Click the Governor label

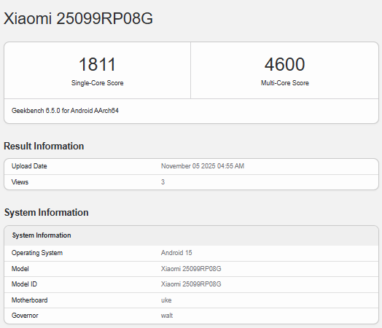click(25, 316)
